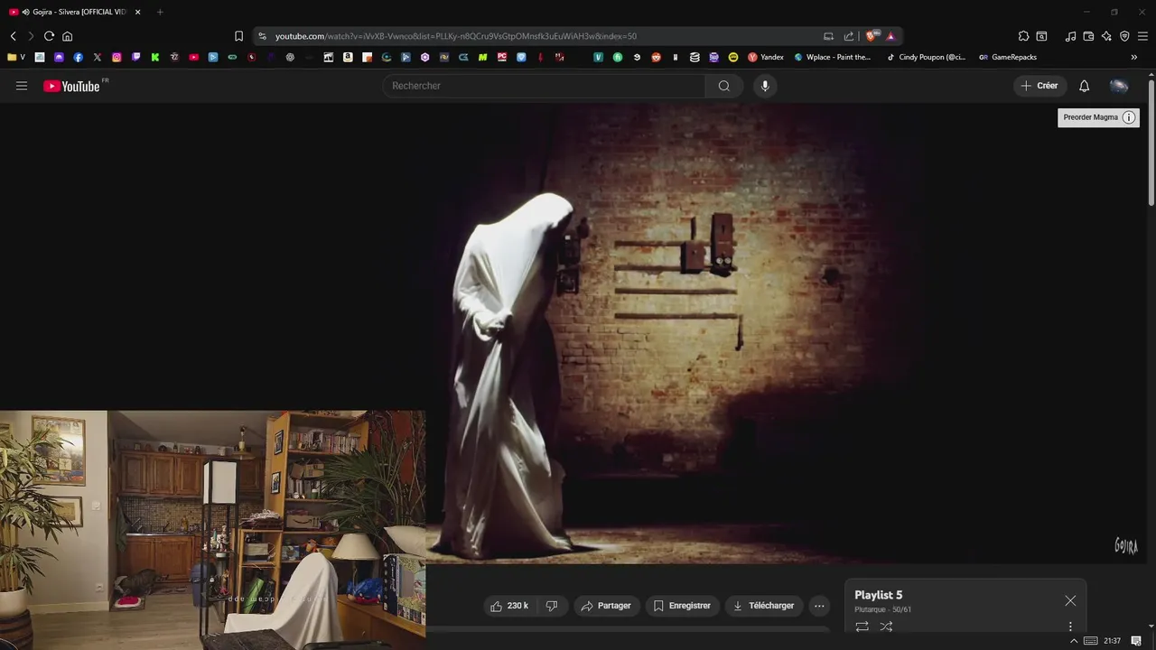Screen dimensions: 1156x650
Task: Open the YouTube guide hamburger menu
Action: point(22,86)
